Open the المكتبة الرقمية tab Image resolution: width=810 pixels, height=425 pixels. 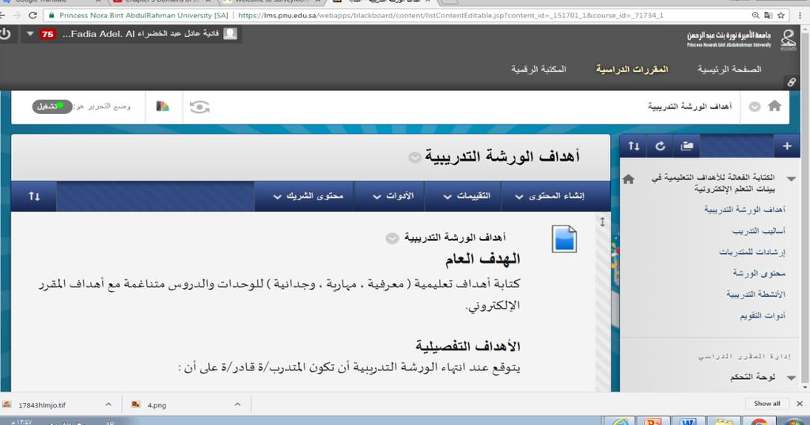pos(538,69)
